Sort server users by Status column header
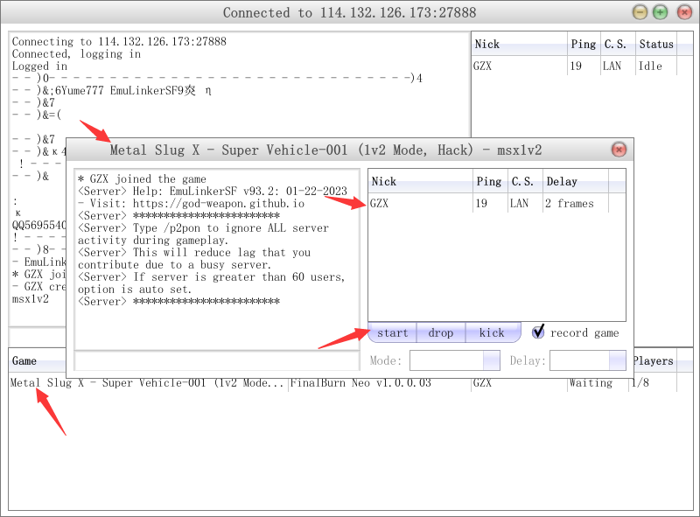Image resolution: width=700 pixels, height=517 pixels. pos(656,45)
